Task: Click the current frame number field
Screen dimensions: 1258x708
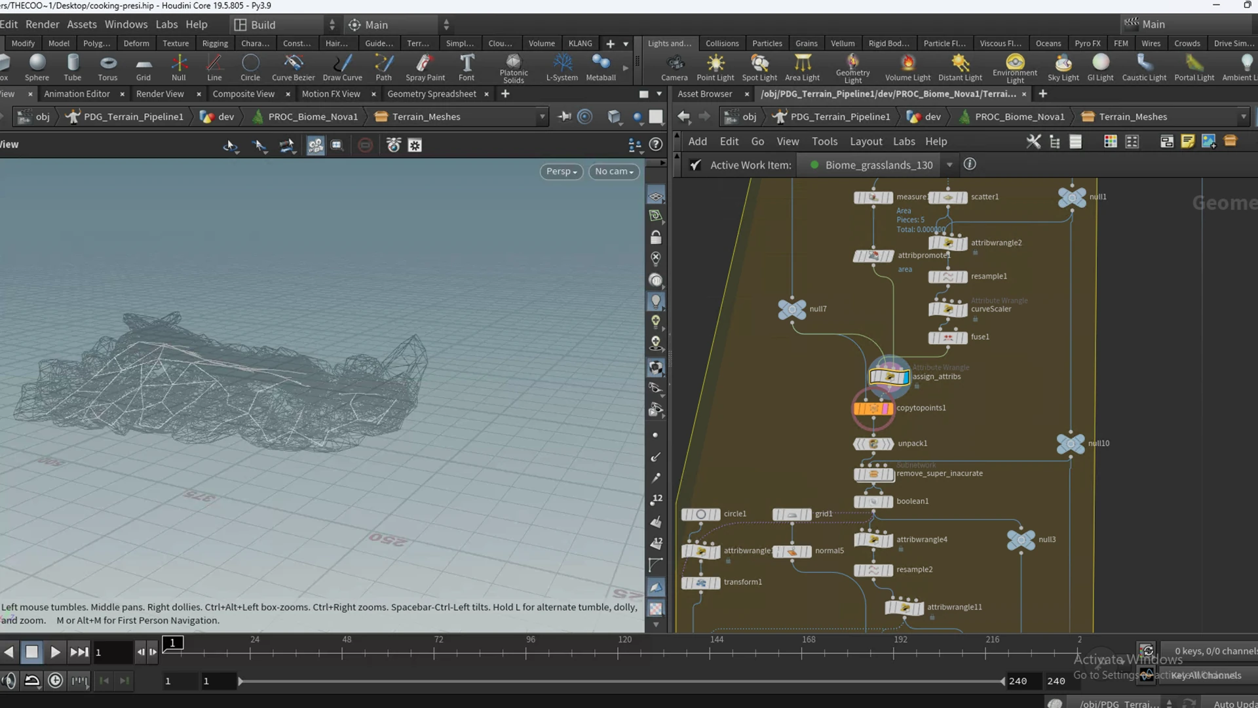Action: [x=113, y=652]
